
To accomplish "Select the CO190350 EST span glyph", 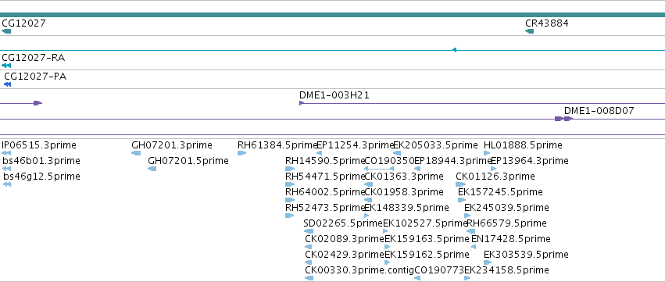I will pyautogui.click(x=379, y=169).
